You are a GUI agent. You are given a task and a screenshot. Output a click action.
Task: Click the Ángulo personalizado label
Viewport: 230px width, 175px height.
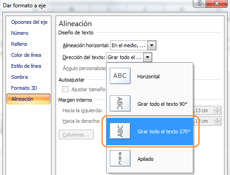tap(84, 68)
